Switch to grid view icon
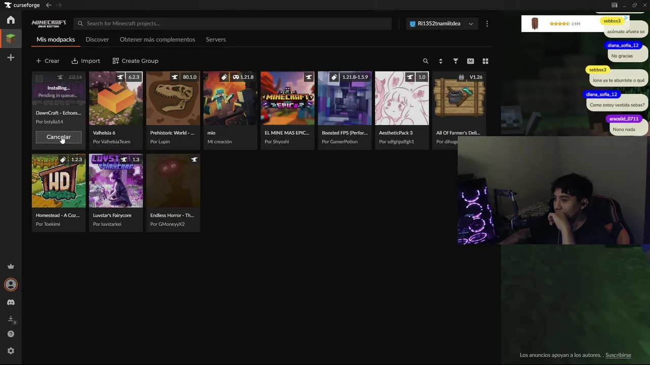 [x=485, y=61]
